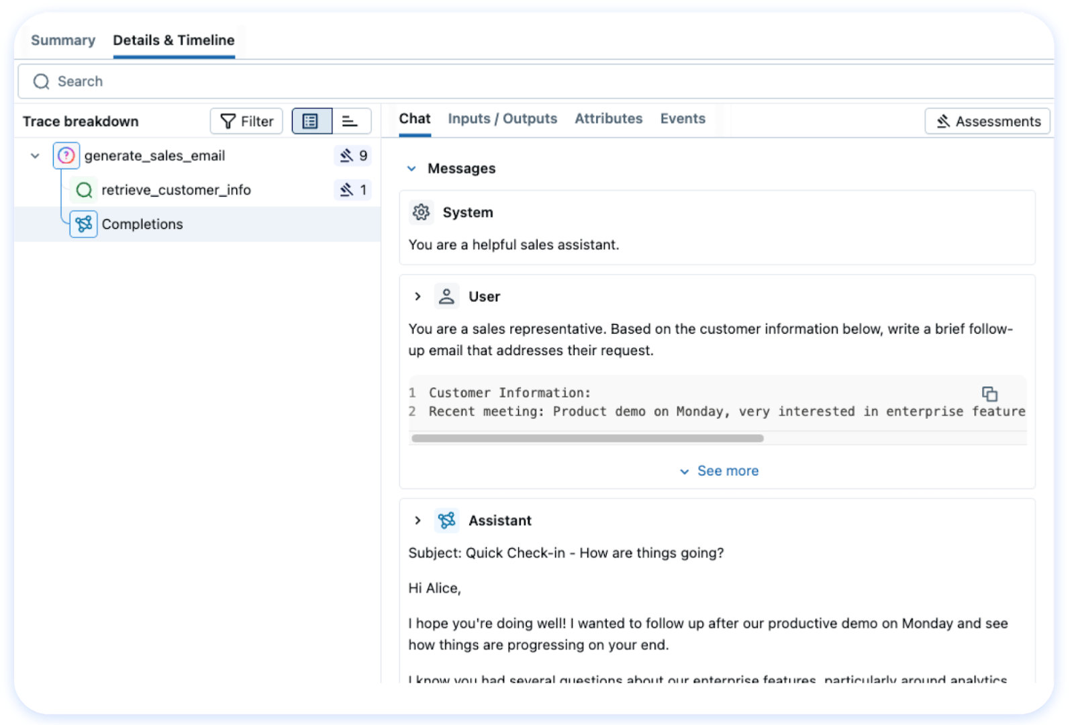Click the code block horizontal scrollbar
1074x725 pixels.
click(x=587, y=438)
